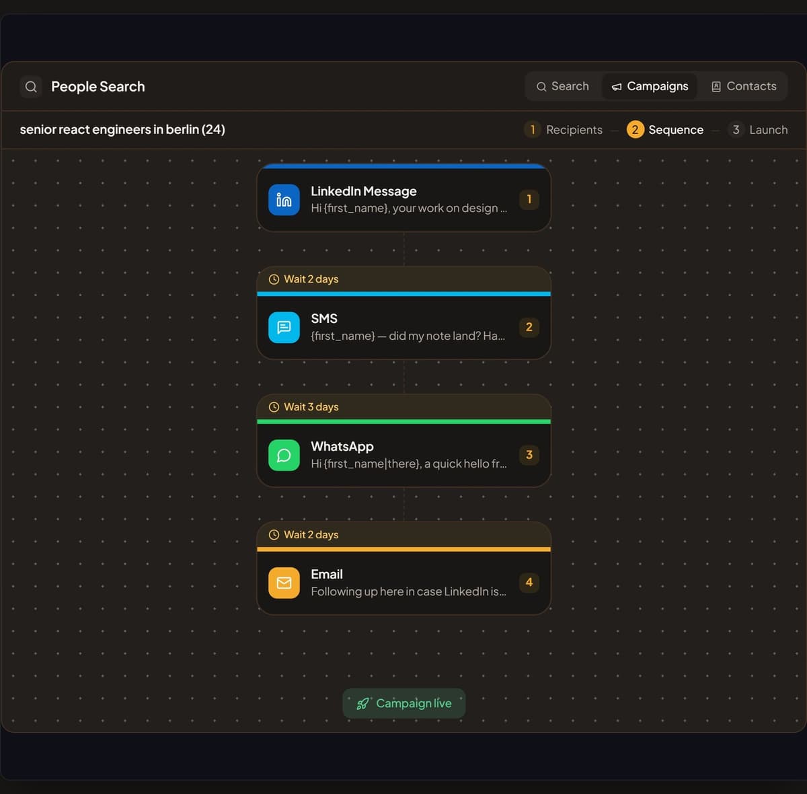Click the green WhatsApp icon

[284, 456]
